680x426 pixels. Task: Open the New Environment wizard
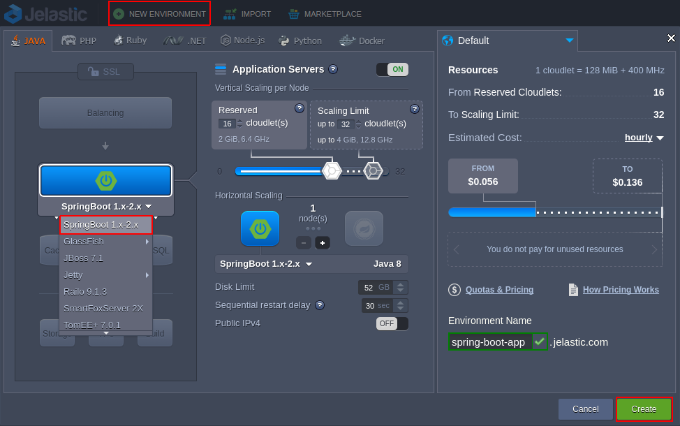coord(159,14)
